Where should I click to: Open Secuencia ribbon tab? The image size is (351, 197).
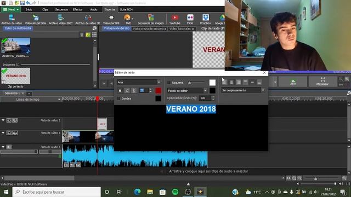pos(61,10)
